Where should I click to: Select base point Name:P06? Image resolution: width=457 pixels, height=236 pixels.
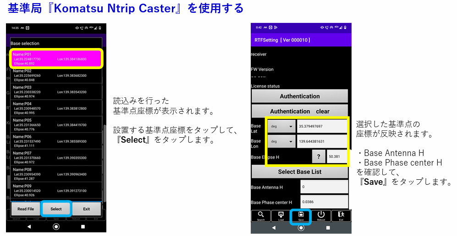point(56,141)
